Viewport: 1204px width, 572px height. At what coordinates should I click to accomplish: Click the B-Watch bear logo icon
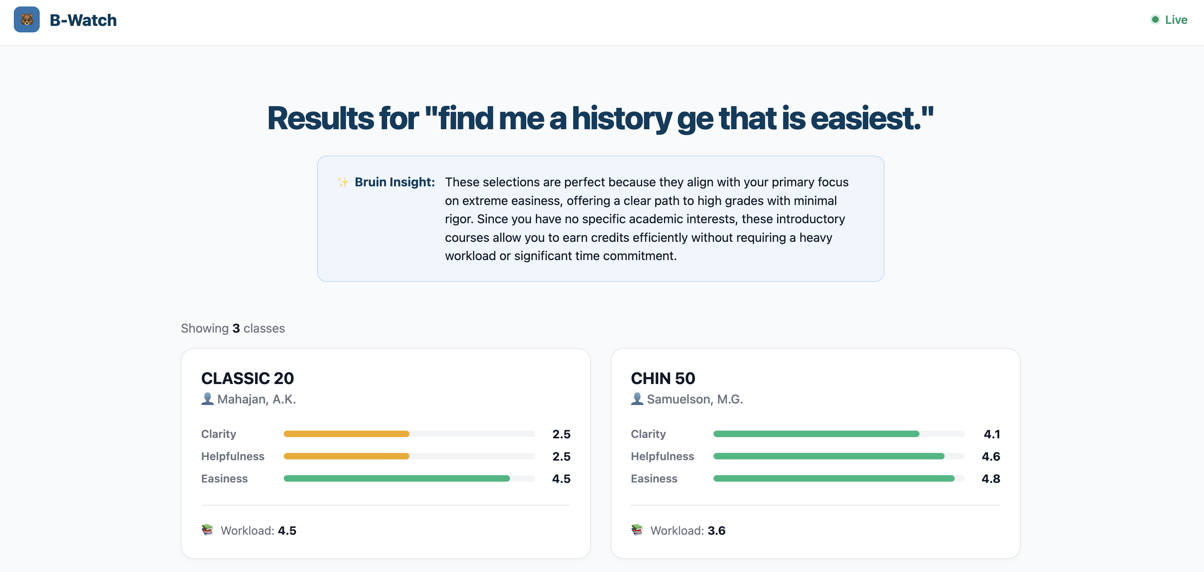pos(27,19)
